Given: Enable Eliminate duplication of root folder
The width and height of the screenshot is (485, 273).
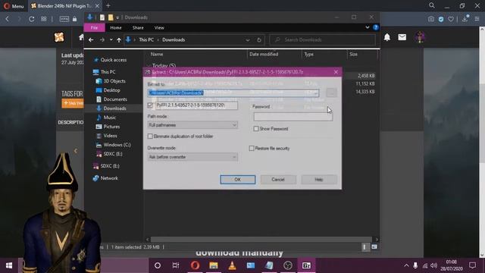Looking at the screenshot, I should click(150, 136).
